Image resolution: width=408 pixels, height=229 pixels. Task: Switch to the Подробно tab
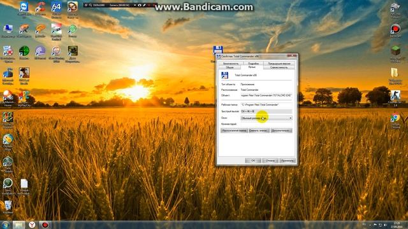[253, 64]
